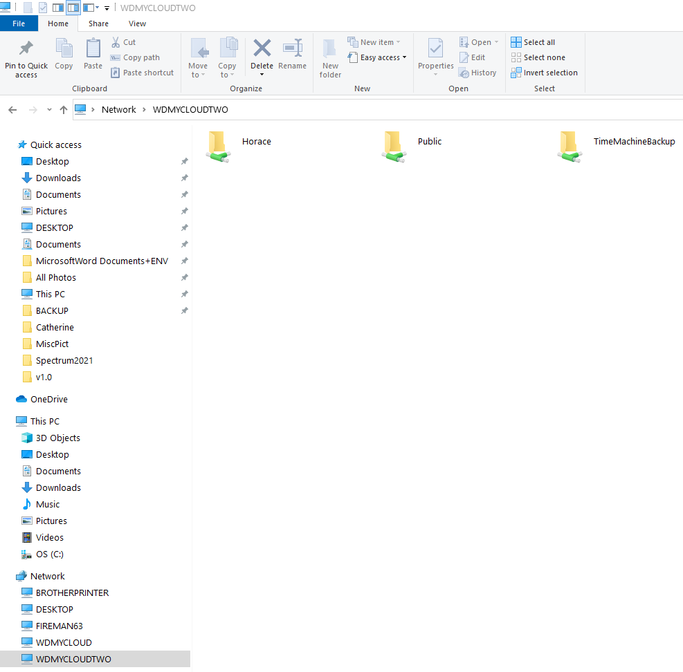The height and width of the screenshot is (672, 683).
Task: Select OS (C:) drive
Action: point(43,554)
